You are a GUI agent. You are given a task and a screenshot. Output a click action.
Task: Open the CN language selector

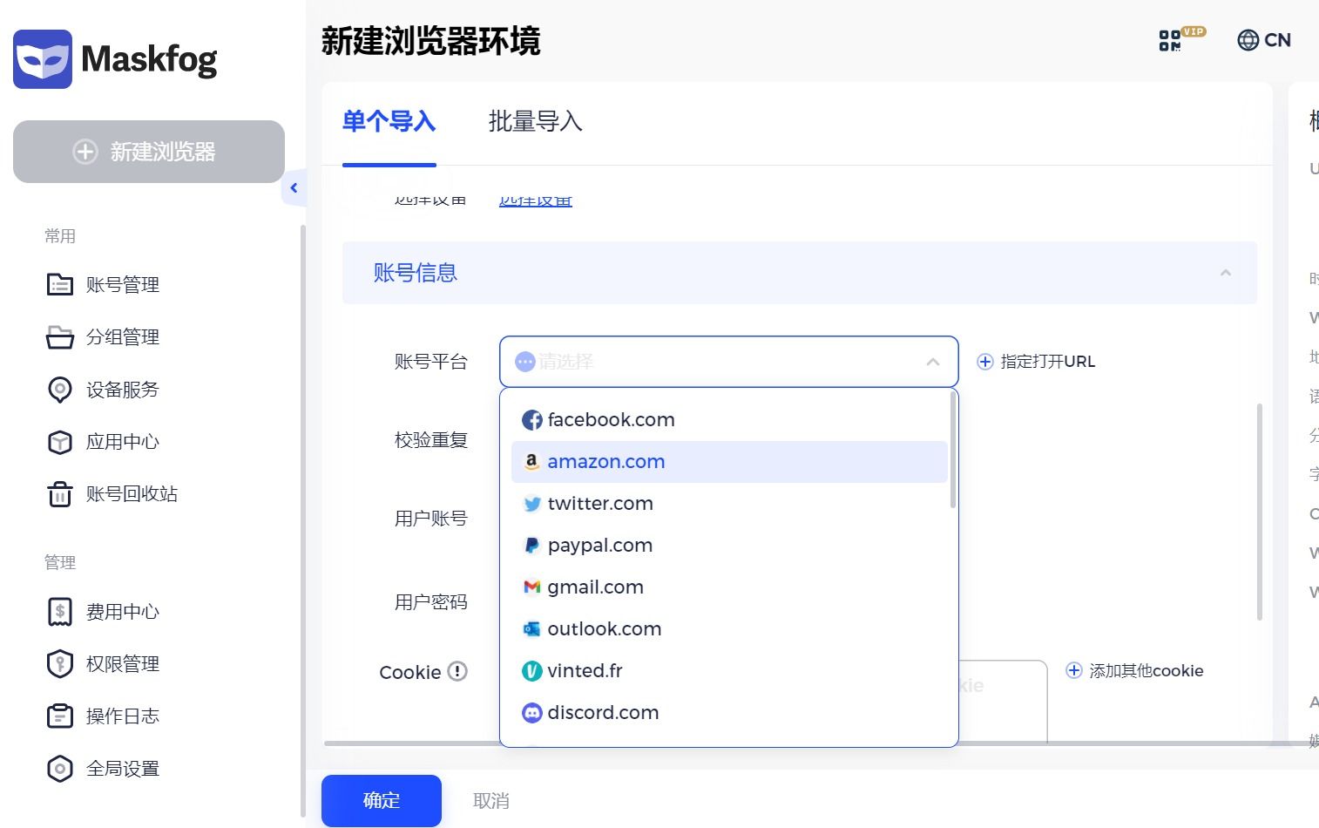pyautogui.click(x=1264, y=40)
